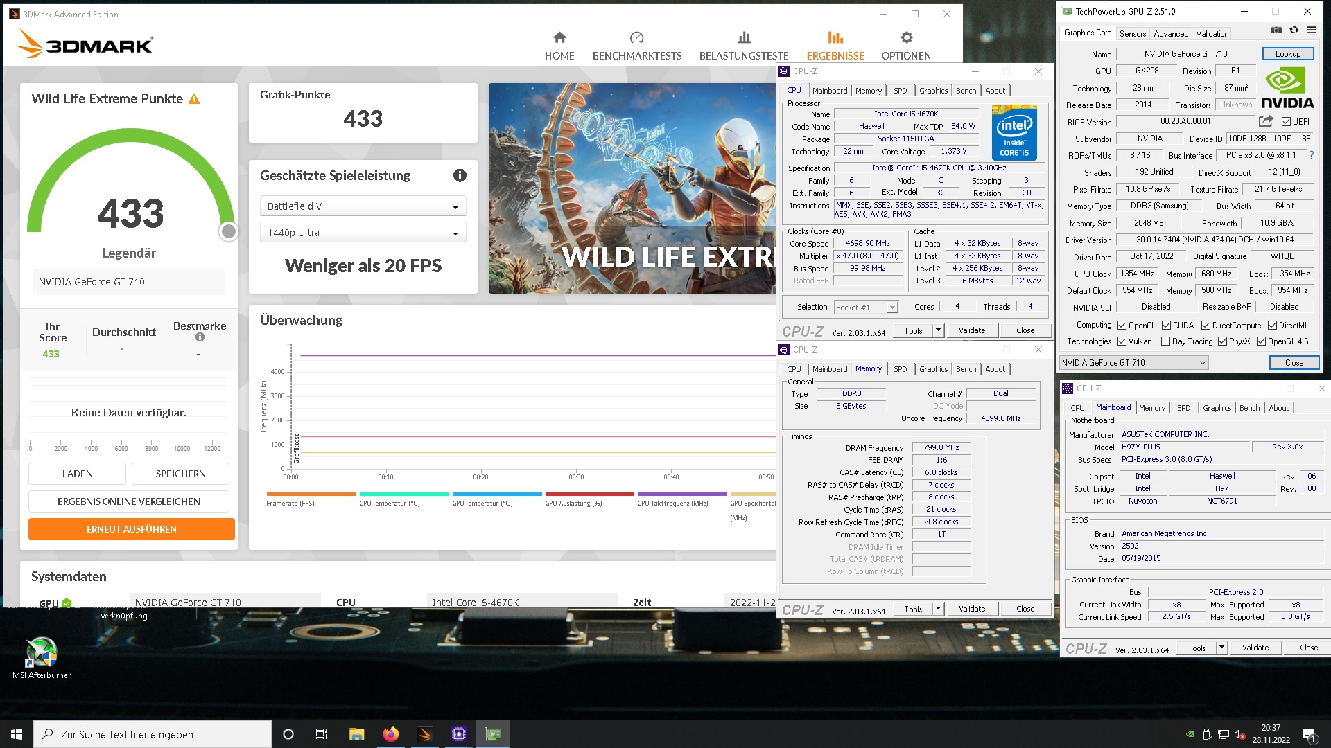Click Wild Life Extreme preview image
1331x748 pixels.
pyautogui.click(x=632, y=188)
